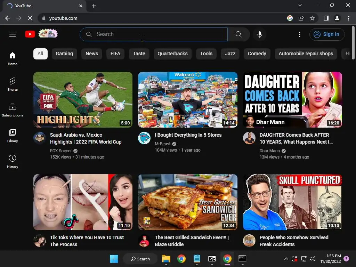
Task: Open the FIFA Highlights video thumbnail
Action: [83, 100]
